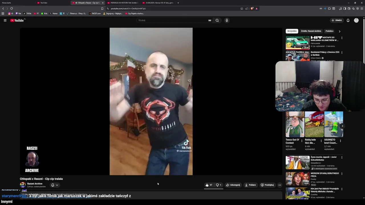Select the Podobne filter chip
This screenshot has height=205, width=365.
[329, 31]
